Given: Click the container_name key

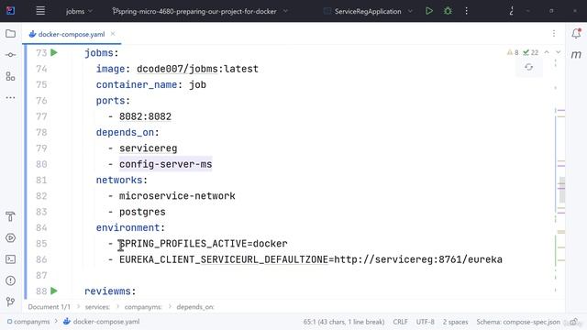Looking at the screenshot, I should click(137, 85).
